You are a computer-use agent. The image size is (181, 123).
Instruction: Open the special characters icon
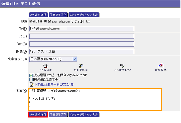coord(161,66)
